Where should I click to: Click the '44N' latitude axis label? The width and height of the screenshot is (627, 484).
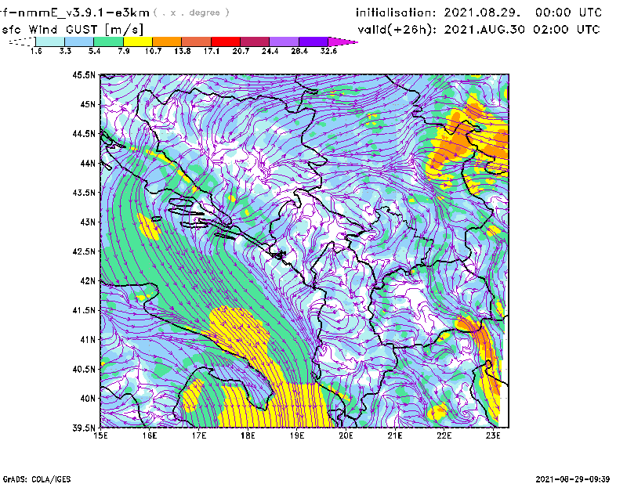tap(88, 163)
